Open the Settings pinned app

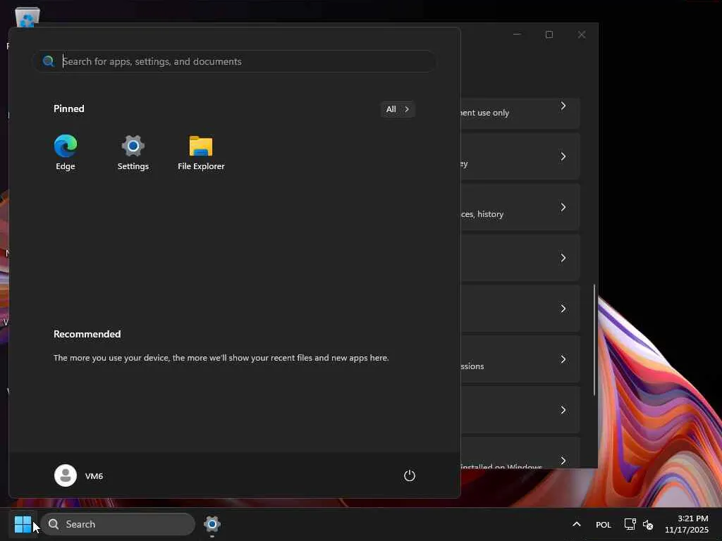133,152
